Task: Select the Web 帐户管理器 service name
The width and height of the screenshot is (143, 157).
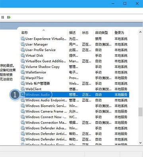Action: tap(38, 83)
